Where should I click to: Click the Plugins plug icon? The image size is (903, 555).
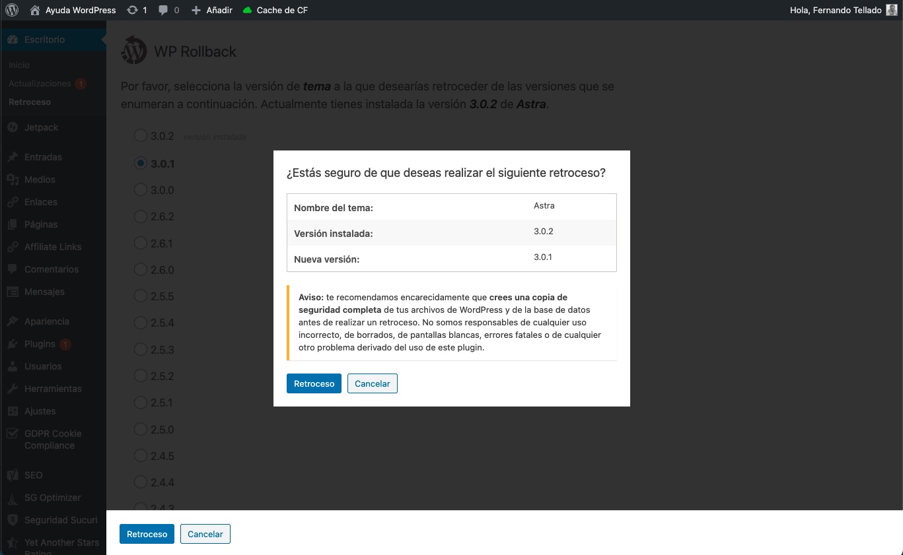click(12, 344)
